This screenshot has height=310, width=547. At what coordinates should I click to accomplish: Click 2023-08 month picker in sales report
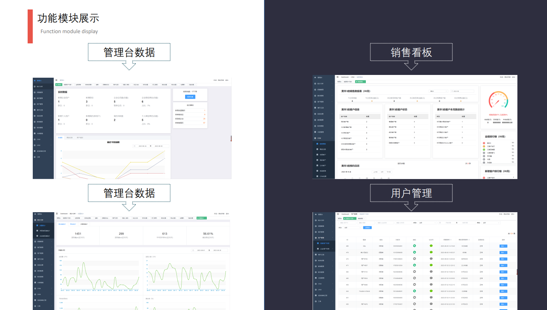point(462,91)
